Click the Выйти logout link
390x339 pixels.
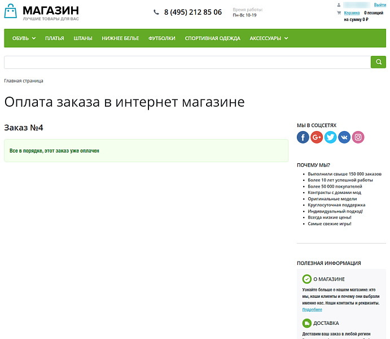click(x=380, y=5)
